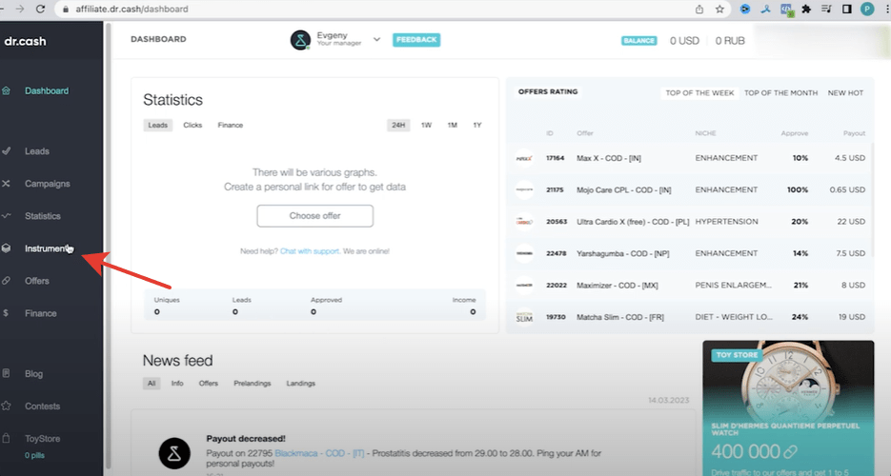Open Finance in the sidebar
This screenshot has width=891, height=476.
[x=40, y=313]
